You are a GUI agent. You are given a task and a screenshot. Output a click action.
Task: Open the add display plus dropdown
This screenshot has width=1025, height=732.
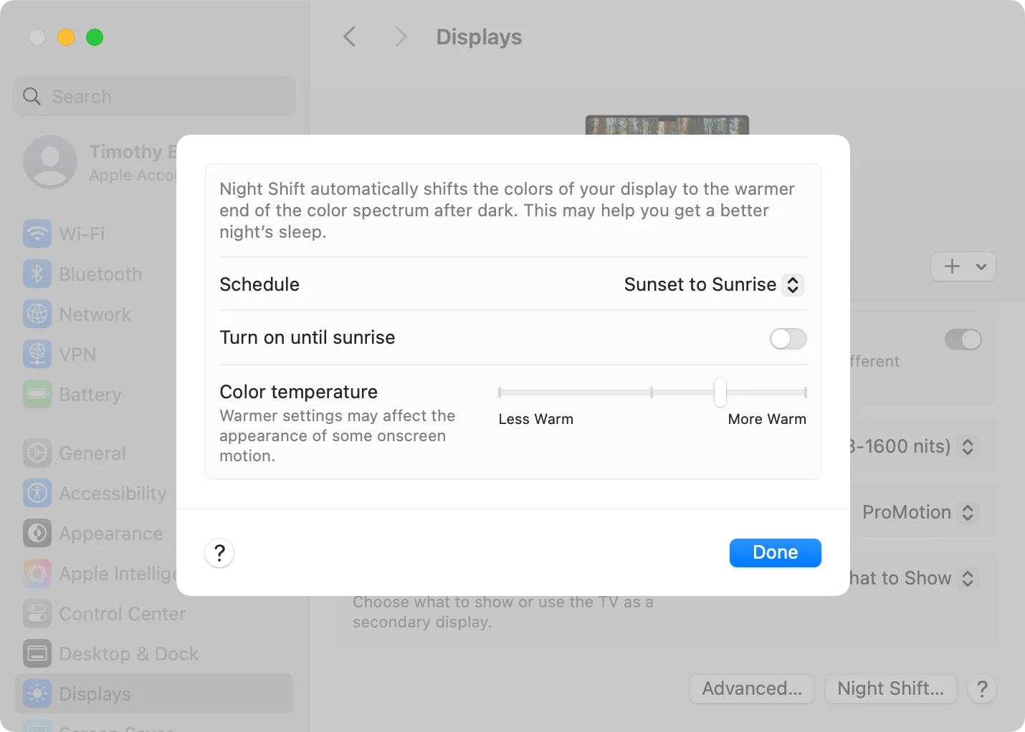[963, 266]
